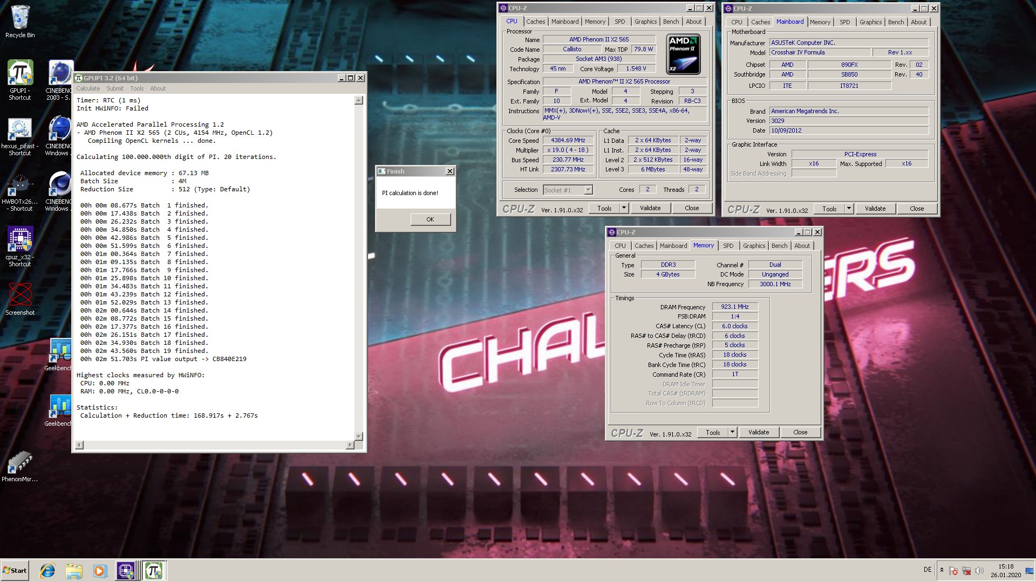Click GPUPI vertical scrollbar up arrow
1036x582 pixels.
click(359, 100)
